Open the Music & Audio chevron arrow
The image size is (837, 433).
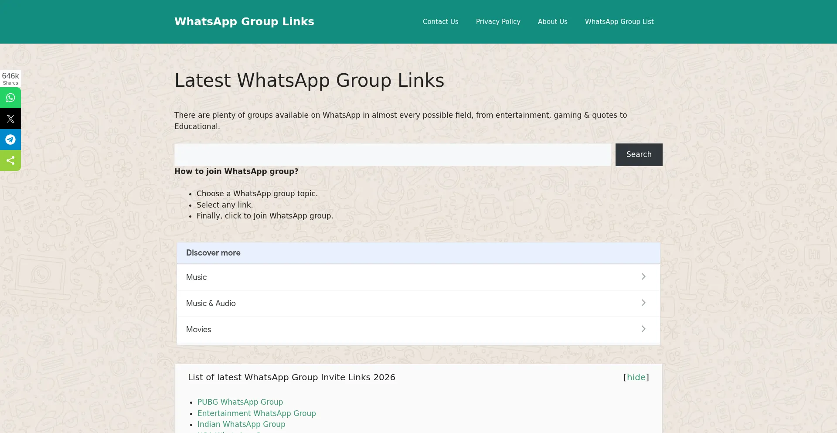click(x=643, y=303)
